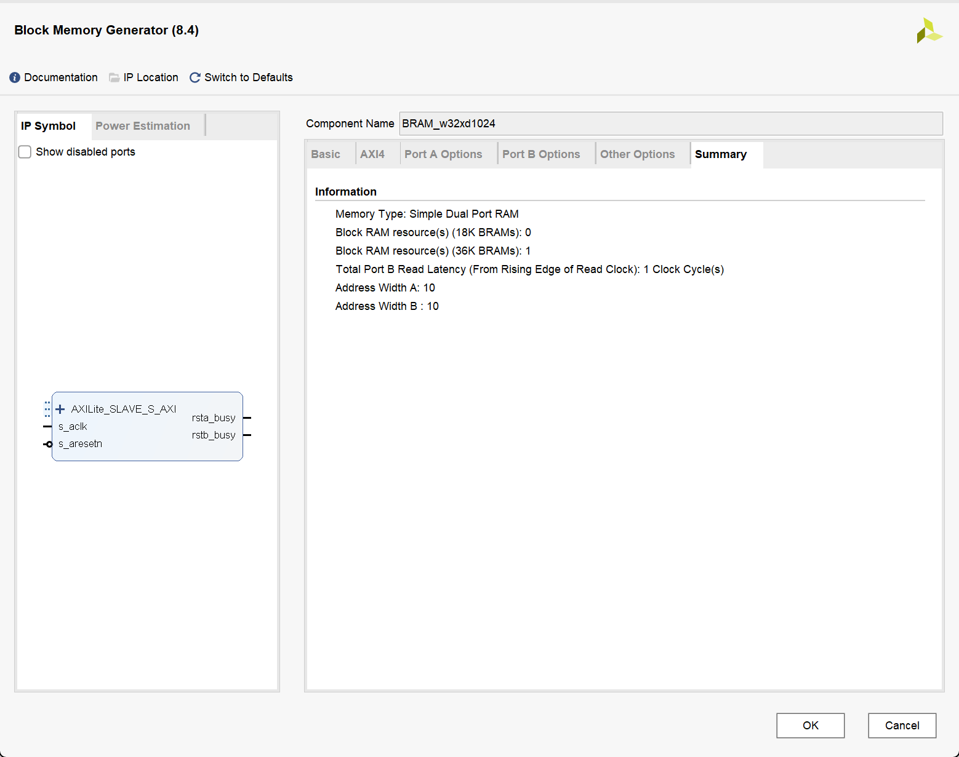Viewport: 959px width, 757px height.
Task: Click the Total Port B Read Latency line
Action: 530,269
